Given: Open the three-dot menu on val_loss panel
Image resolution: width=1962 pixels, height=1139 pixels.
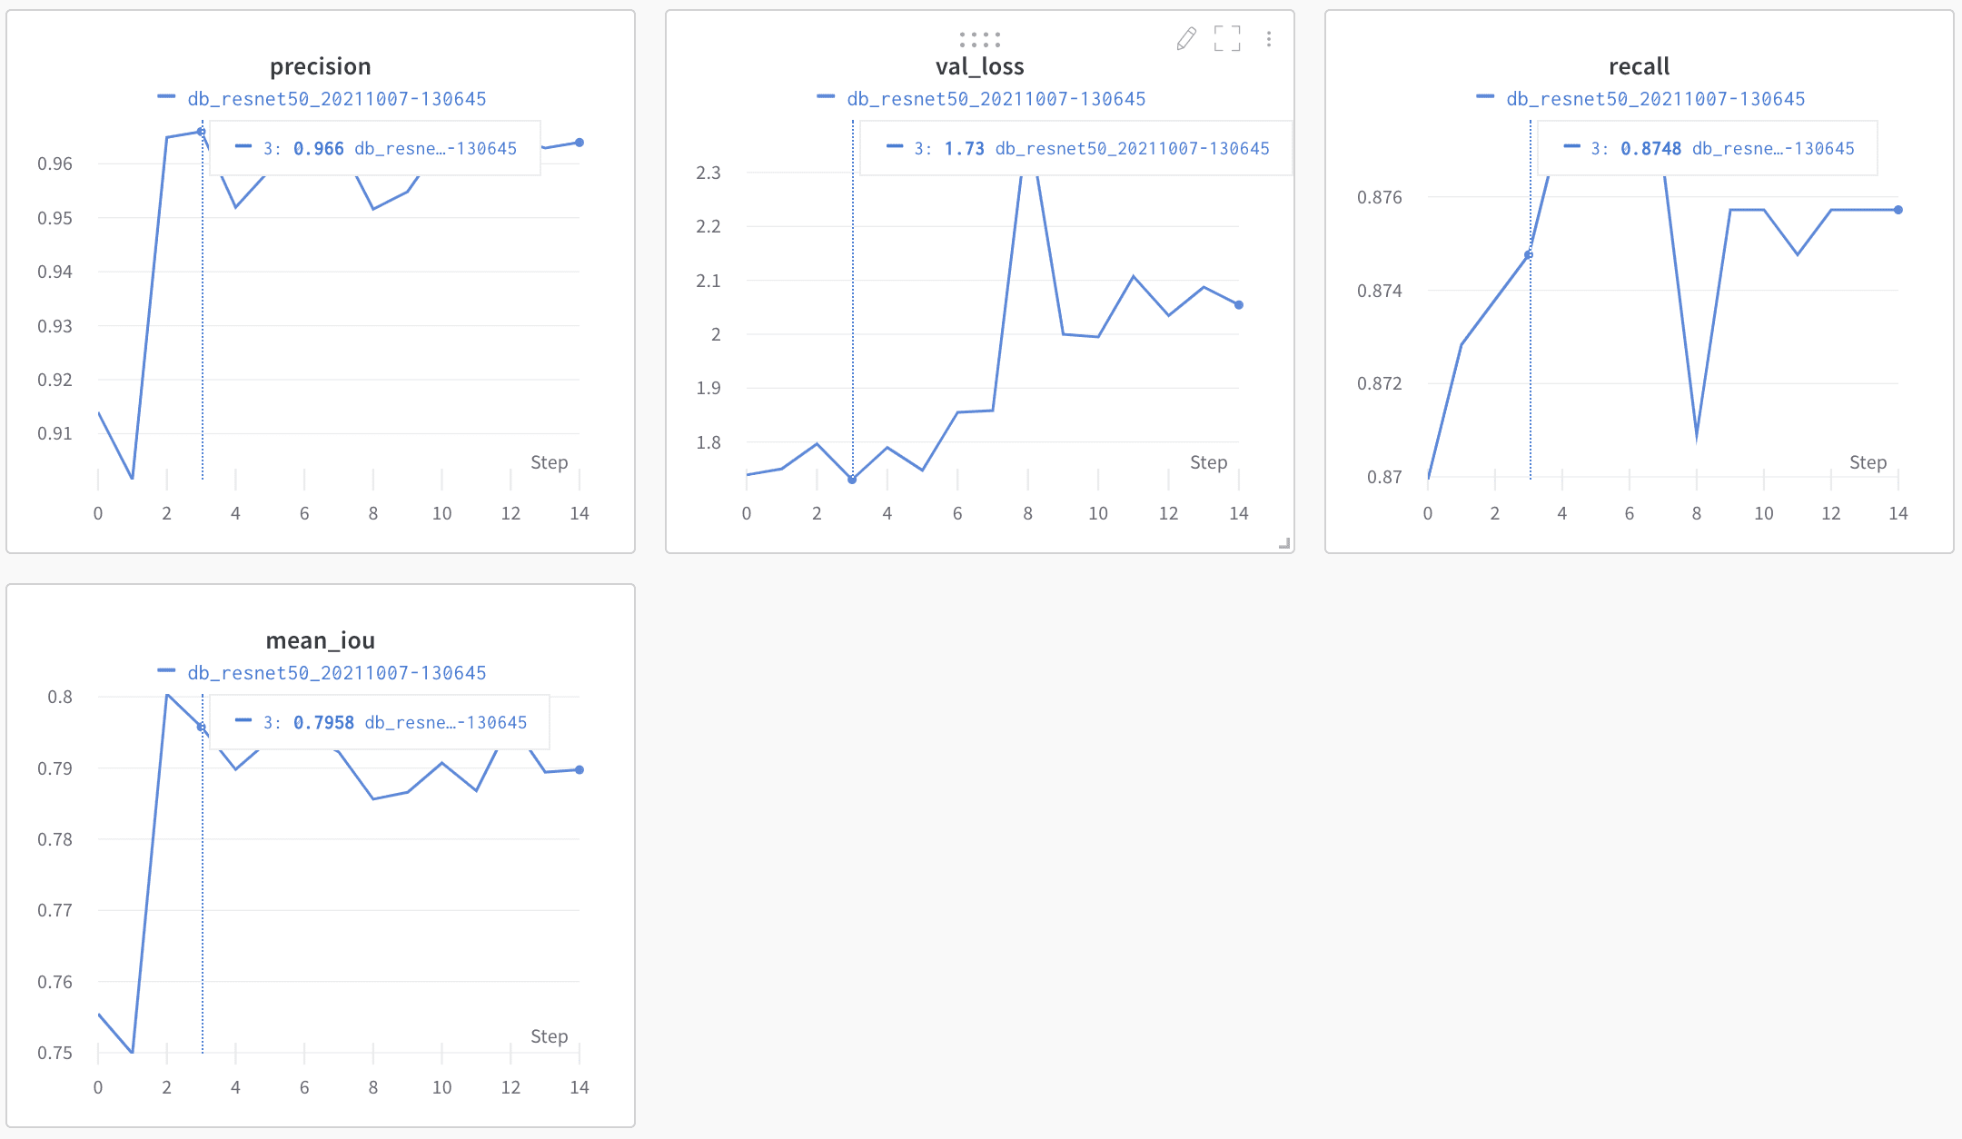Looking at the screenshot, I should point(1269,39).
